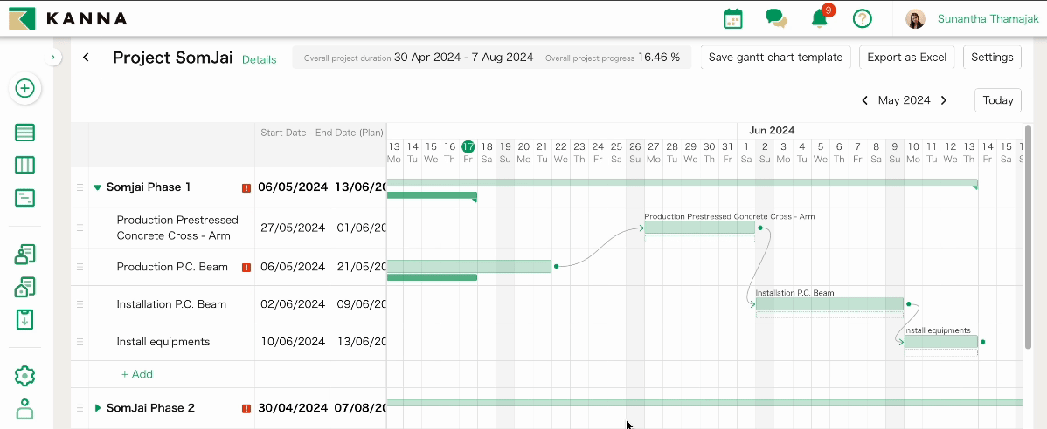Click the + Add task link
The height and width of the screenshot is (429, 1047).
click(136, 374)
